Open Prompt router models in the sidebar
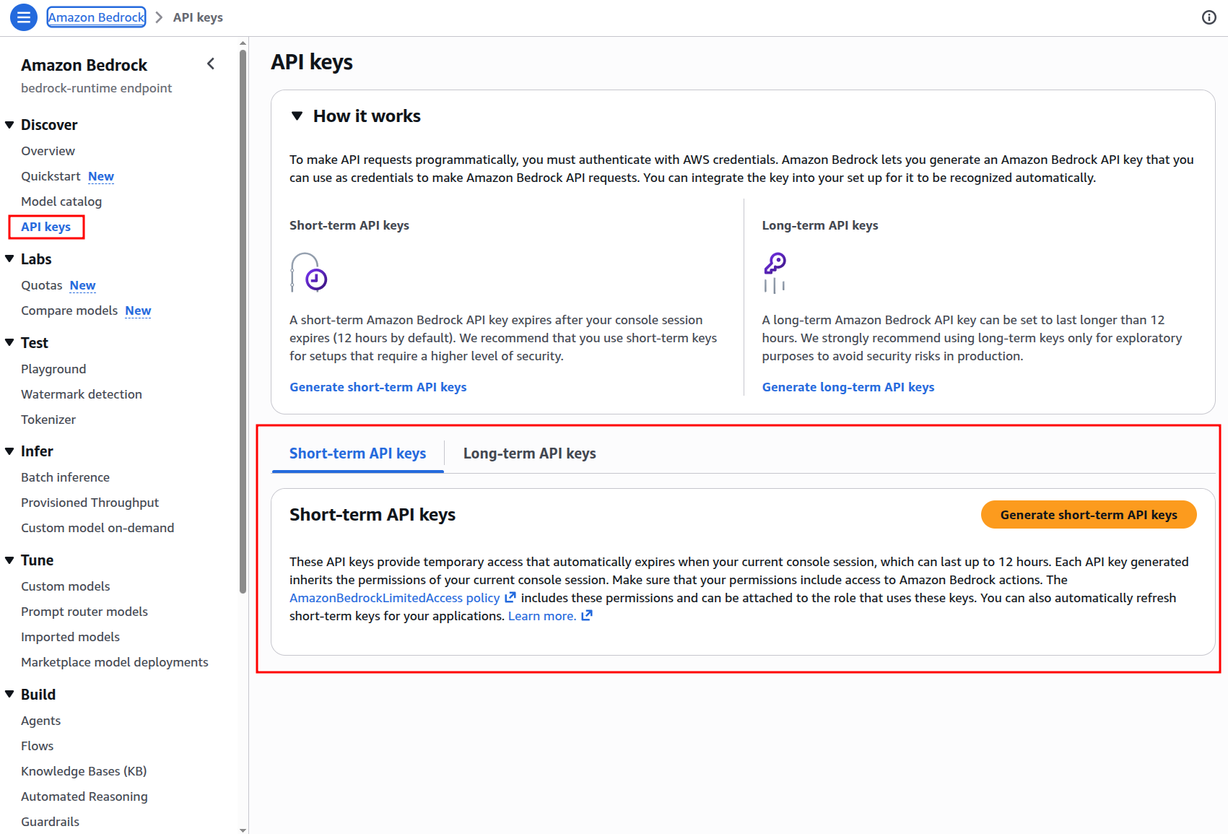 click(84, 612)
